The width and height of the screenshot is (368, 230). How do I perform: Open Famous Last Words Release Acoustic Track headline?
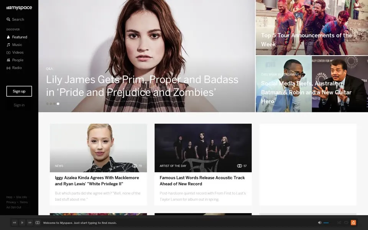point(202,181)
